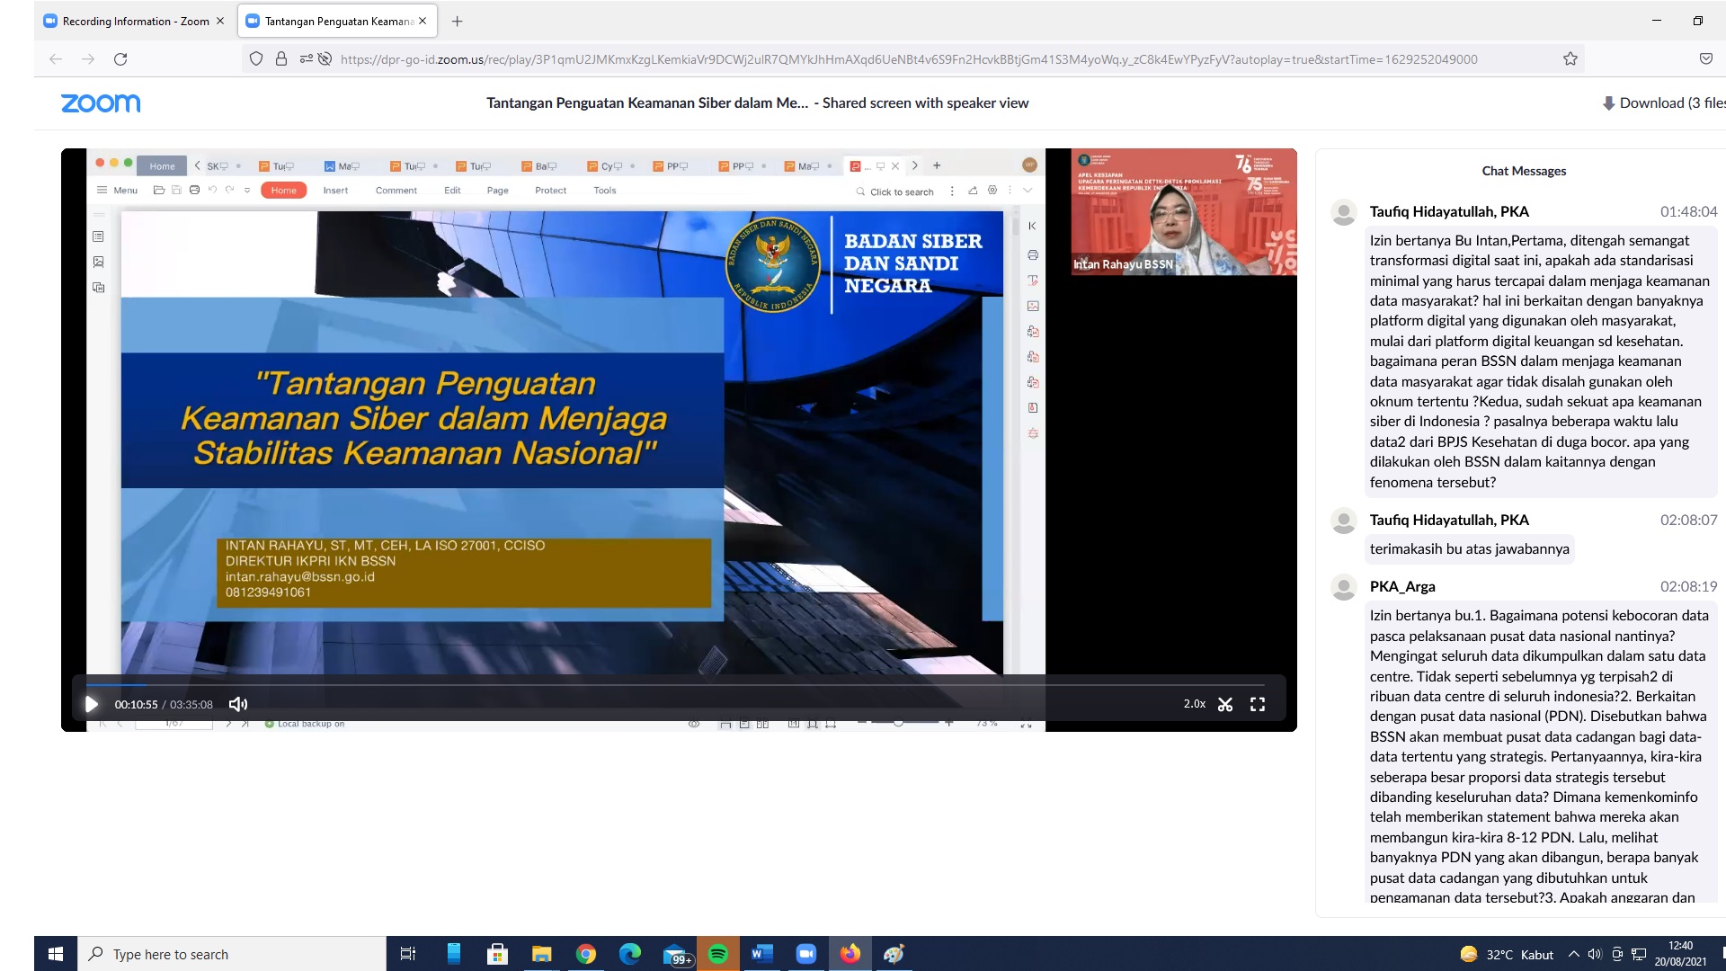Open tracking protection shield icon

point(256,59)
